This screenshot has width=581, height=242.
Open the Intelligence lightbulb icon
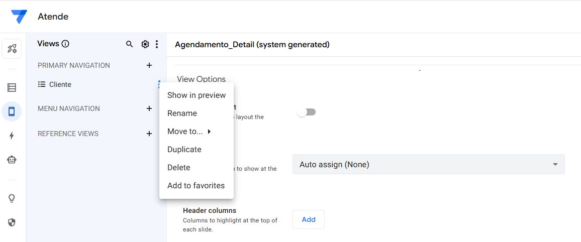tap(12, 198)
